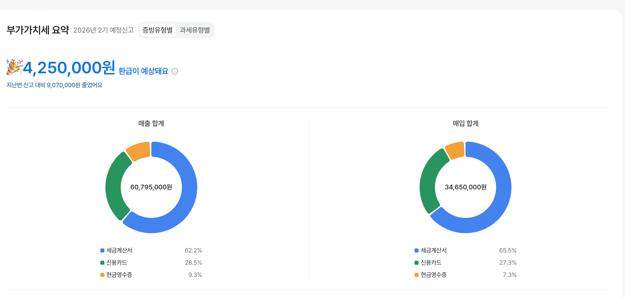Click the 65.5% value
This screenshot has width=625, height=298.
(508, 250)
